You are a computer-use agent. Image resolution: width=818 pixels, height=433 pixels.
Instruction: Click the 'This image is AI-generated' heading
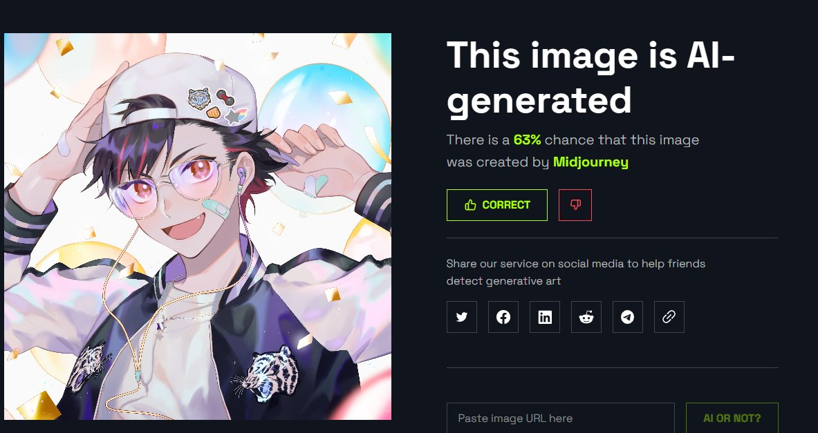click(x=591, y=77)
